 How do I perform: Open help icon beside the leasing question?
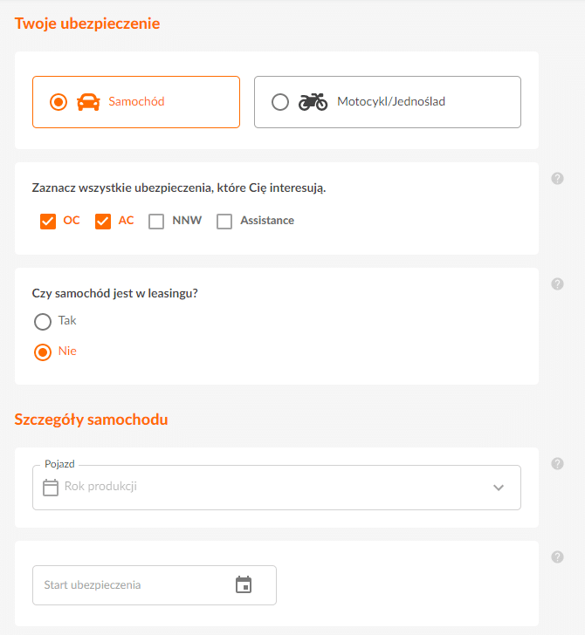pyautogui.click(x=557, y=283)
